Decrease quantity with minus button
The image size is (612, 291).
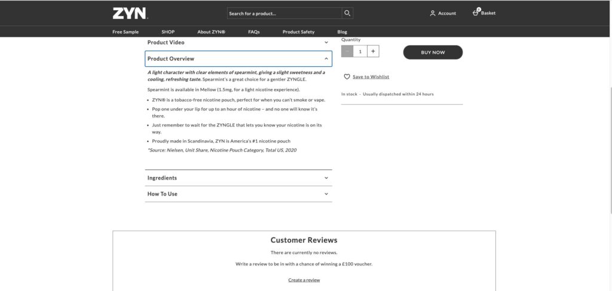point(347,51)
